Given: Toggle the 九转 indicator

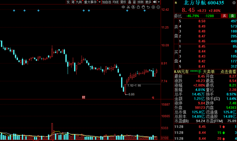Looking at the screenshot, I should 79,2.
